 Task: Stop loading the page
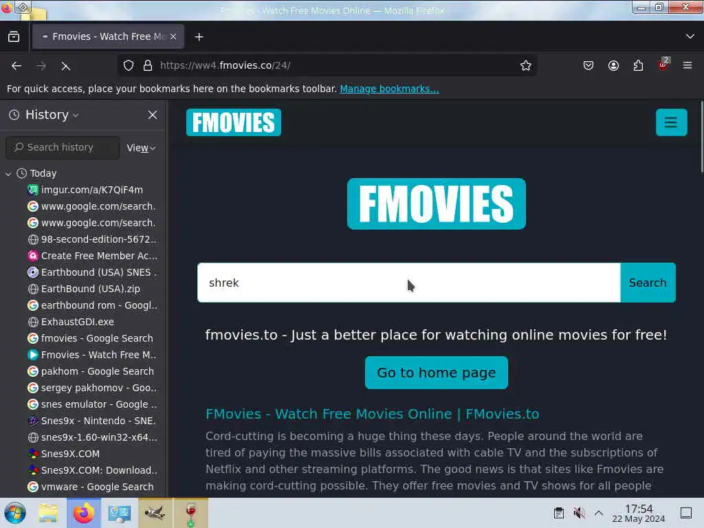[65, 66]
